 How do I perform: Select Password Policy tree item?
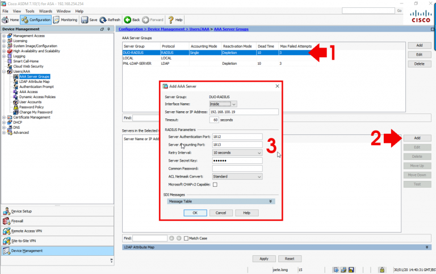tap(31, 107)
